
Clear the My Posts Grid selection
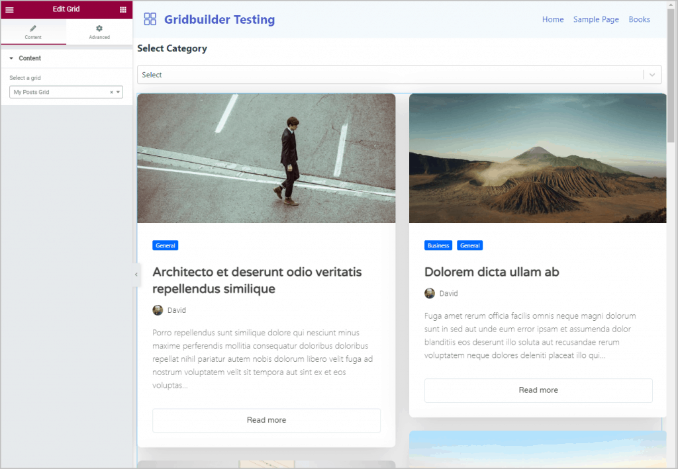[111, 93]
